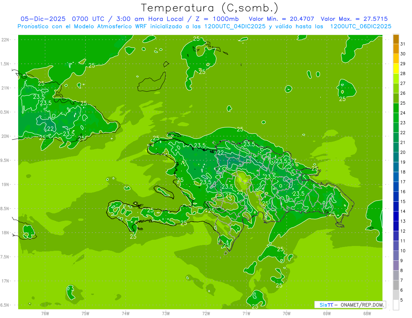Select the "Z = 1000mb" pressure level text

(x=217, y=19)
